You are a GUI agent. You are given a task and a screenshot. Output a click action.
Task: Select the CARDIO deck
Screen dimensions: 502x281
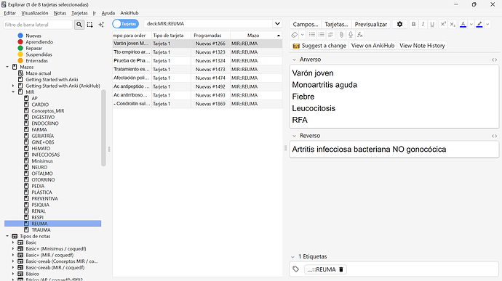(x=40, y=105)
